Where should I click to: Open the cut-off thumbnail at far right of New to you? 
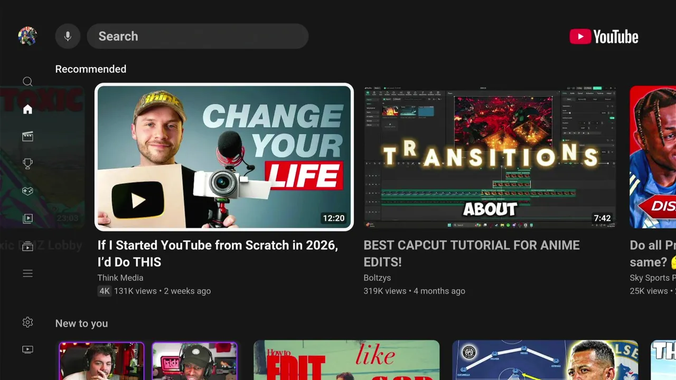click(663, 360)
